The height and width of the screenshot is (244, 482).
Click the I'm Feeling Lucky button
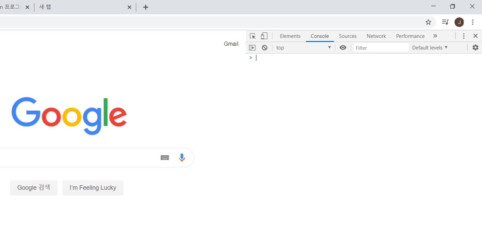[x=93, y=188]
